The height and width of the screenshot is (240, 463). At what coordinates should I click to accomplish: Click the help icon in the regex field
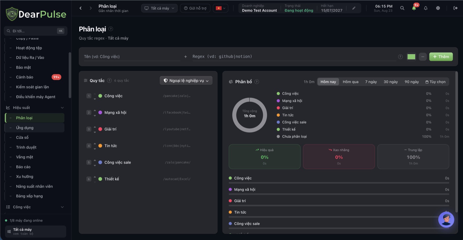tap(400, 57)
